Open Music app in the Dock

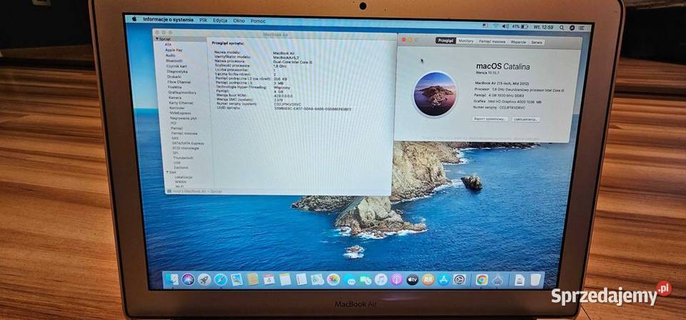[x=381, y=279]
